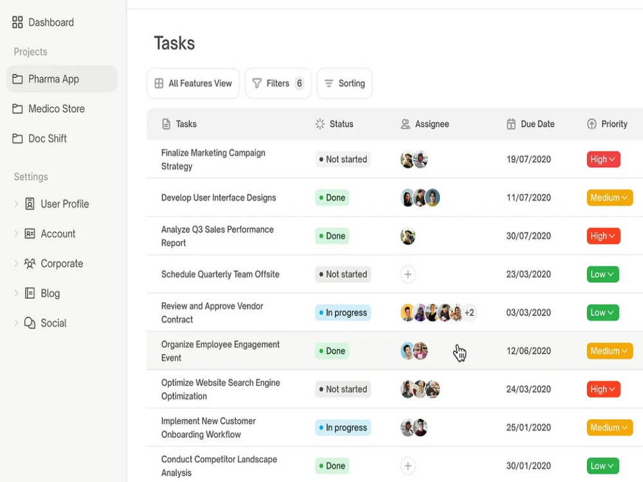Click the Blog page icon
The height and width of the screenshot is (482, 643).
coord(30,293)
